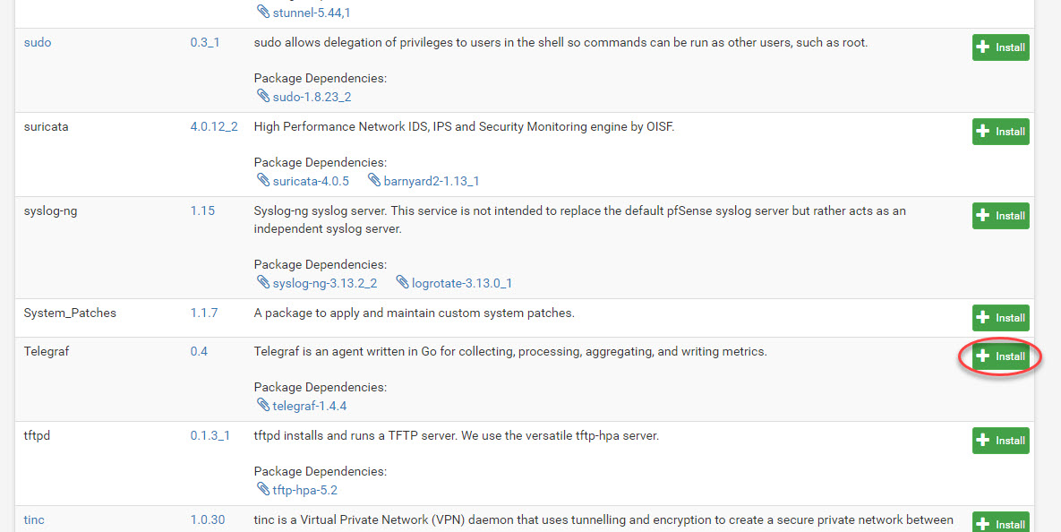Install the System_Patches package

1001,318
